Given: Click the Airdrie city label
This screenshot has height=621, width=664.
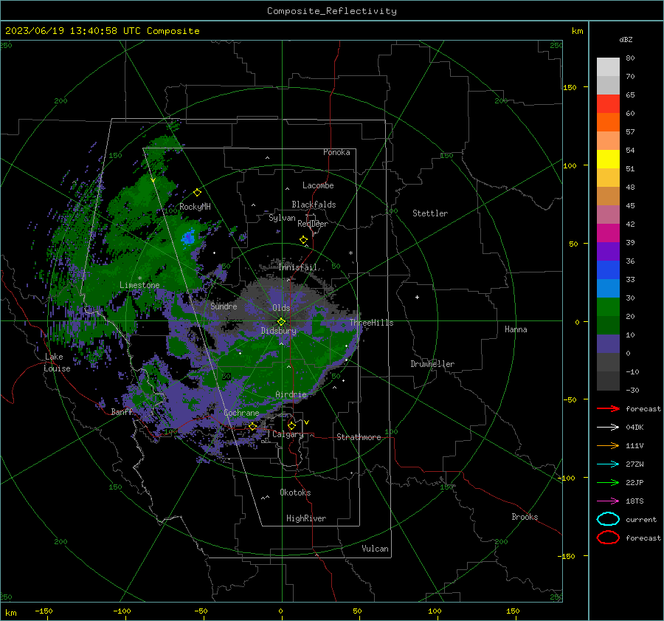Looking at the screenshot, I should [x=291, y=394].
